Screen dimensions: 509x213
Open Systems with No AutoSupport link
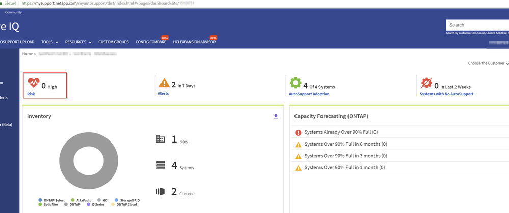tap(447, 94)
